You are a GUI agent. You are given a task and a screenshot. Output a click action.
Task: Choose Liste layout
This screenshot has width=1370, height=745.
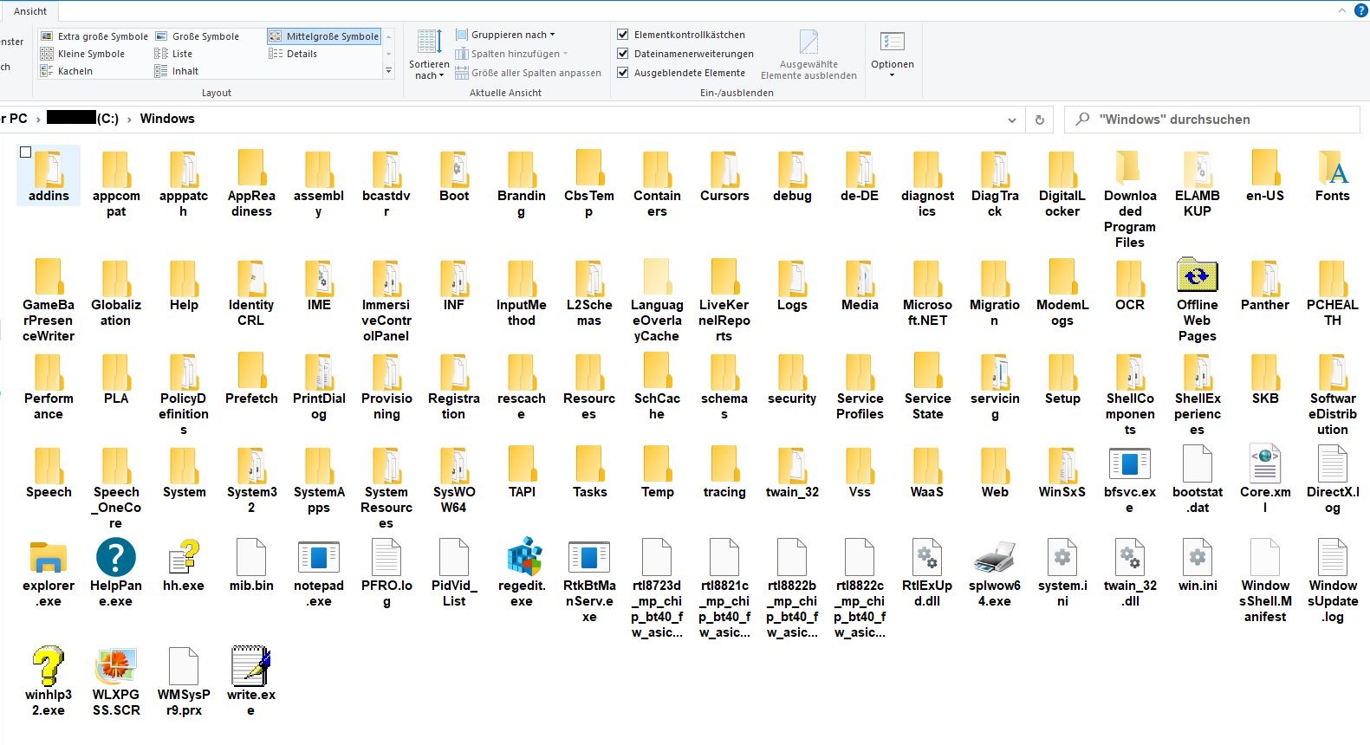click(x=173, y=54)
